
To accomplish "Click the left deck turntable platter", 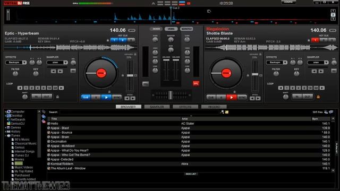I will click(101, 73).
